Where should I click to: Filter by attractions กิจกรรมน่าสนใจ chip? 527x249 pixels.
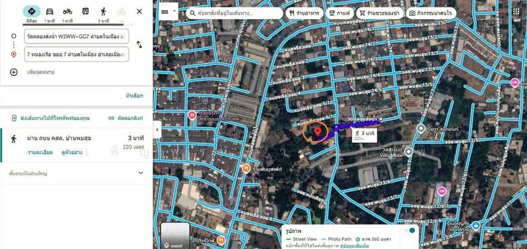pyautogui.click(x=431, y=13)
